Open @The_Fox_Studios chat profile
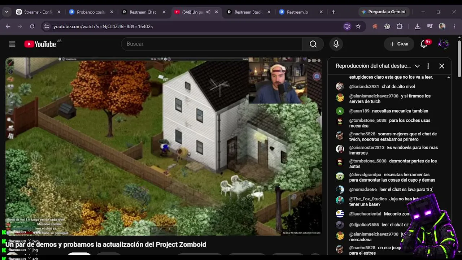The width and height of the screenshot is (462, 260). pos(368,199)
